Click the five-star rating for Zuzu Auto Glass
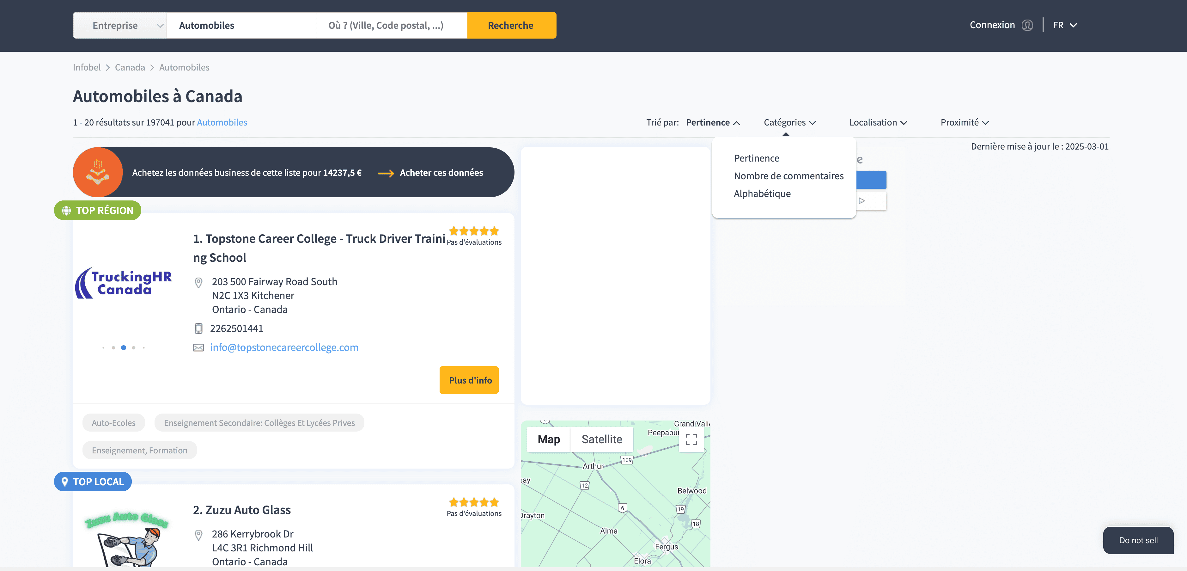The height and width of the screenshot is (571, 1187). coord(474,502)
